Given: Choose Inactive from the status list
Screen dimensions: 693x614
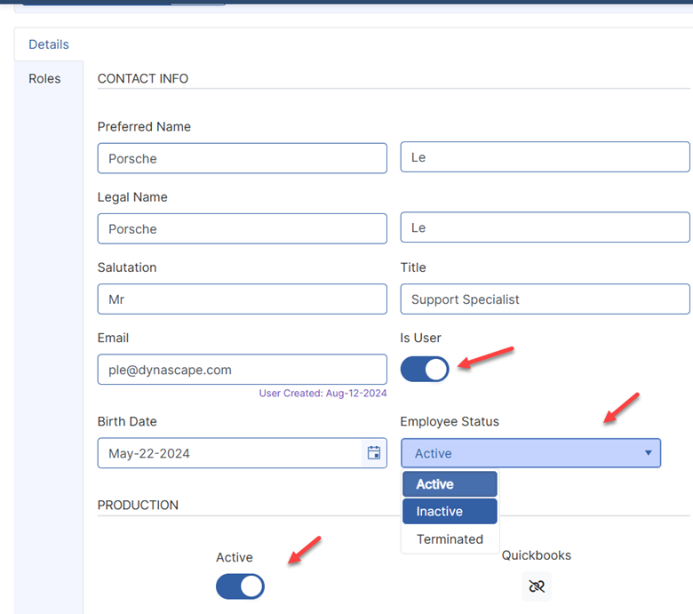Looking at the screenshot, I should (x=450, y=512).
